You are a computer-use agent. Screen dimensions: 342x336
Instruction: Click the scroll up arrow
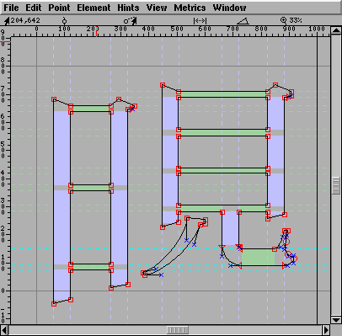click(x=336, y=30)
